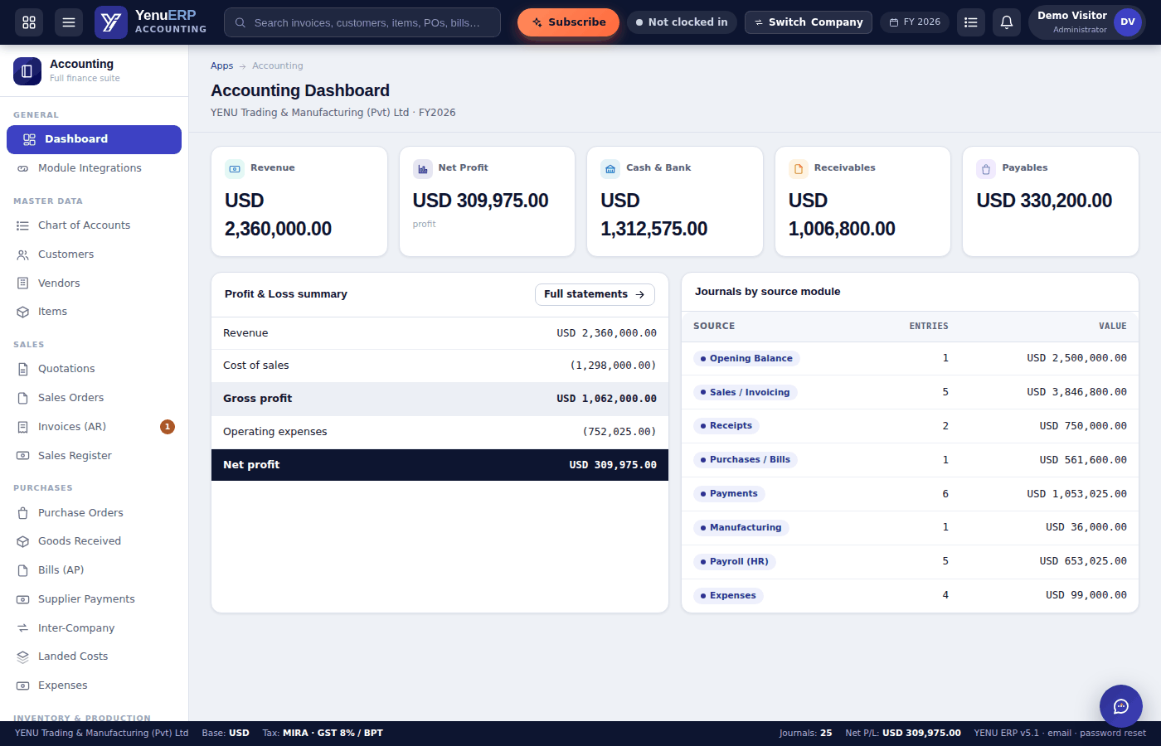The height and width of the screenshot is (746, 1161).
Task: Click the Accounting breadcrumb text
Action: point(278,65)
